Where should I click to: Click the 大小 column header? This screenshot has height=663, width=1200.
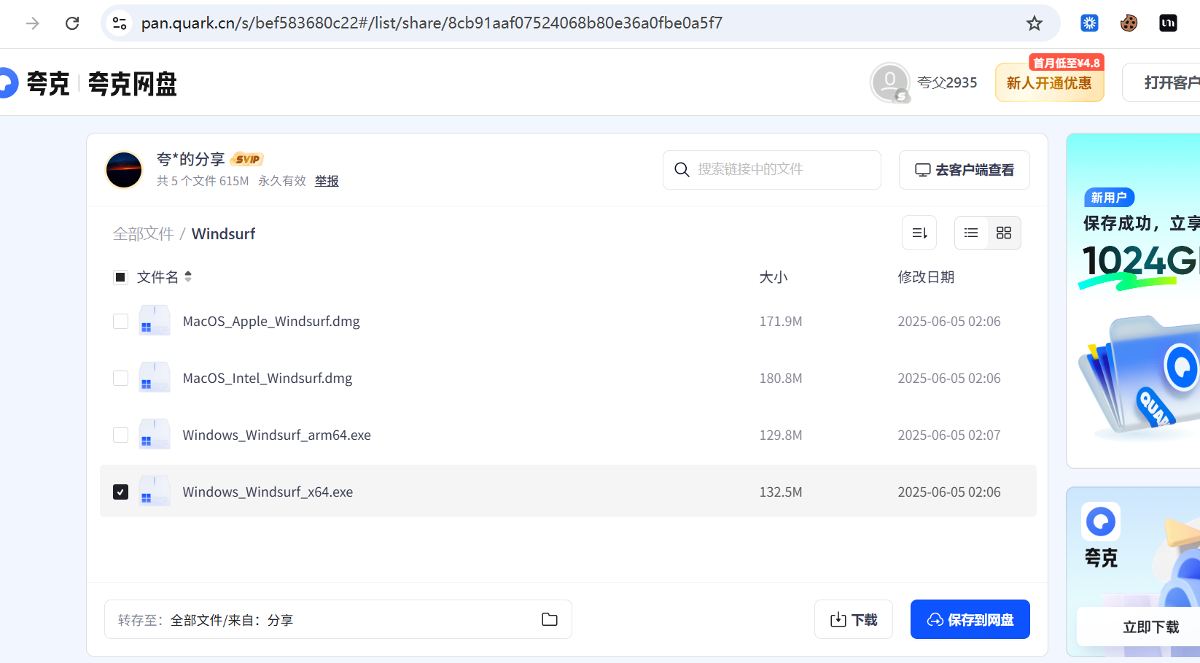774,277
